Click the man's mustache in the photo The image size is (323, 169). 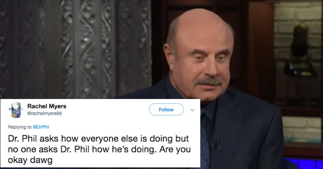tap(209, 81)
